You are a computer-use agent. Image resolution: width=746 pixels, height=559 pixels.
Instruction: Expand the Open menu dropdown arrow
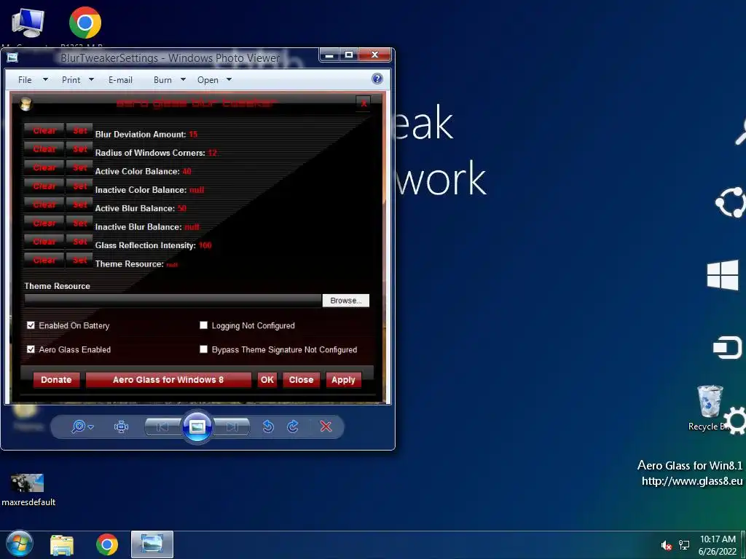[229, 80]
